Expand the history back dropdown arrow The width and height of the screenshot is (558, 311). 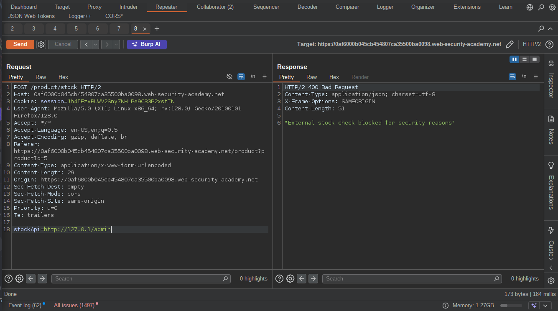[96, 44]
